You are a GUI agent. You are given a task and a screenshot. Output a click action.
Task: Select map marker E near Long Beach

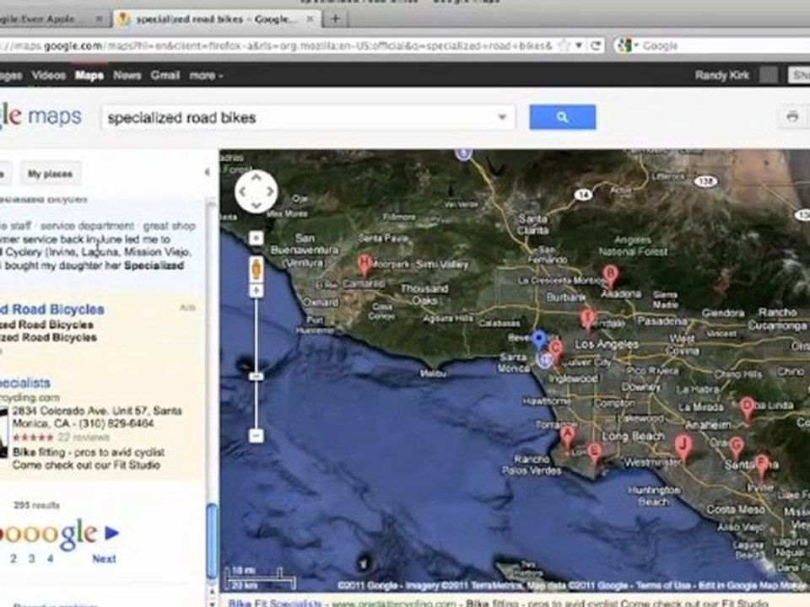click(x=594, y=454)
